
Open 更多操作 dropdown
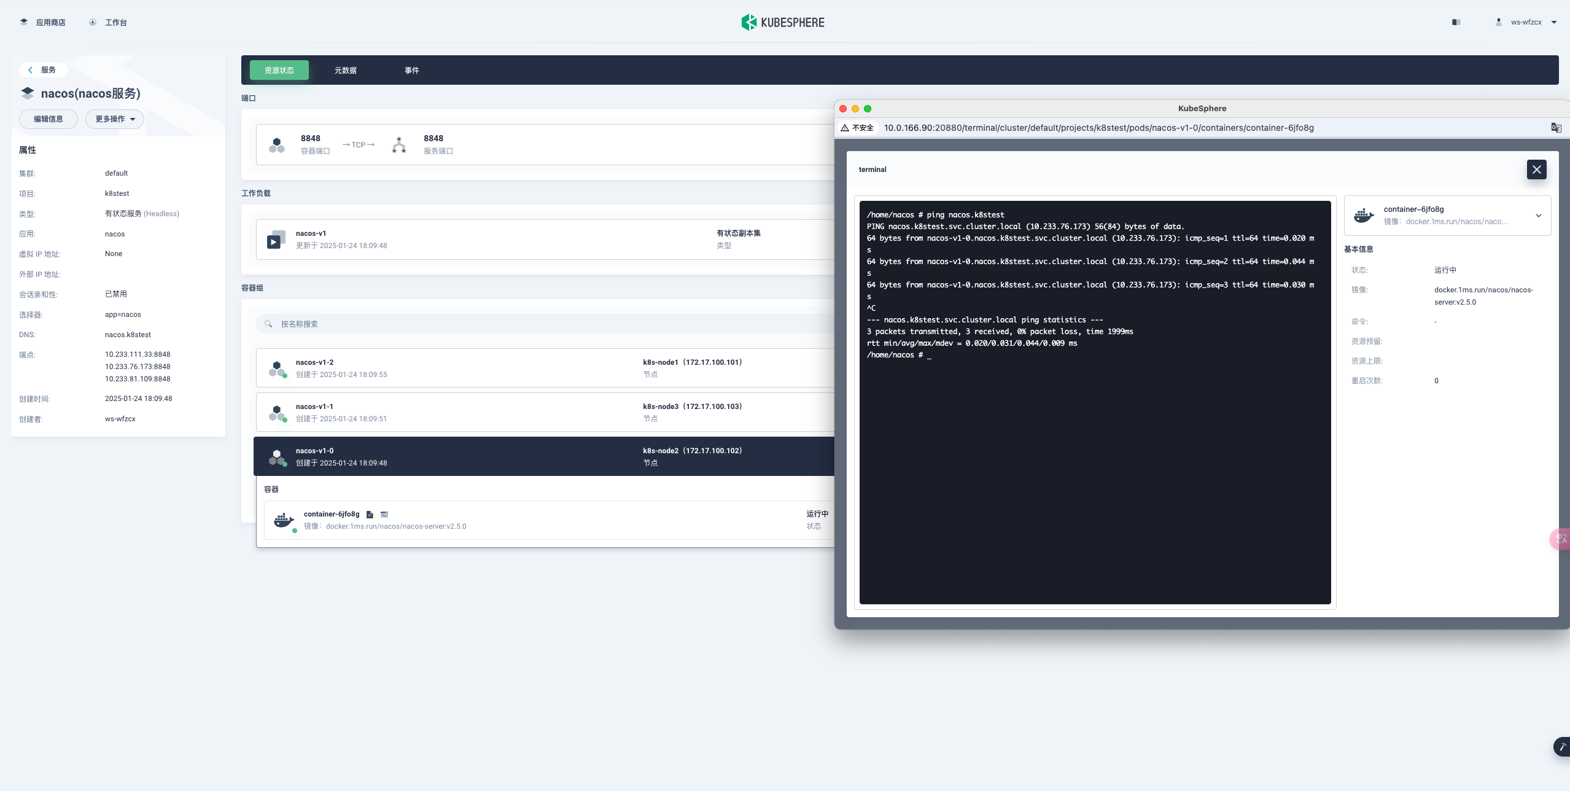click(115, 119)
